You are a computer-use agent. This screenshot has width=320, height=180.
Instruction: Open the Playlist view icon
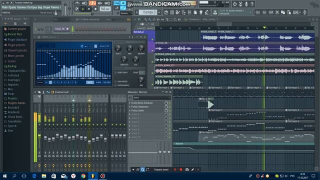166,12
